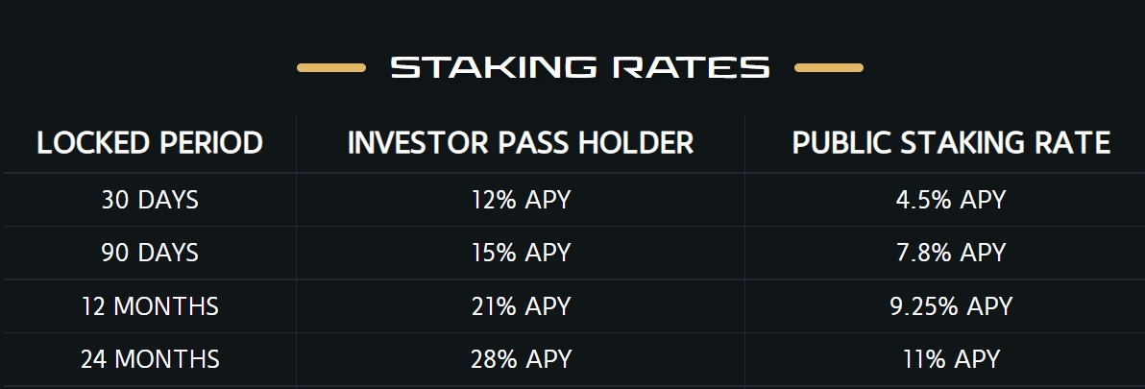This screenshot has height=389, width=1145.
Task: Select the 12% APY investor rate
Action: (x=521, y=200)
